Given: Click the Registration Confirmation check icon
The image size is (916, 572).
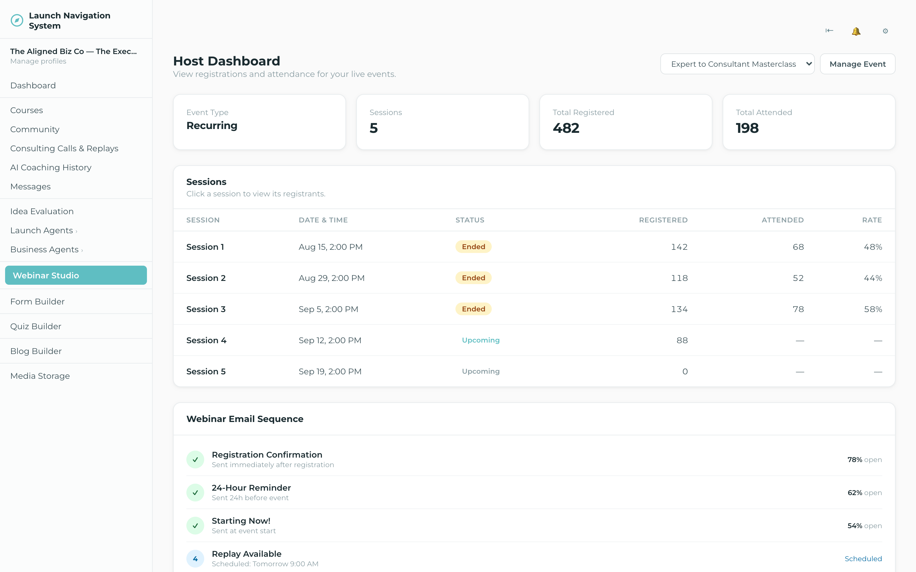Looking at the screenshot, I should tap(195, 460).
